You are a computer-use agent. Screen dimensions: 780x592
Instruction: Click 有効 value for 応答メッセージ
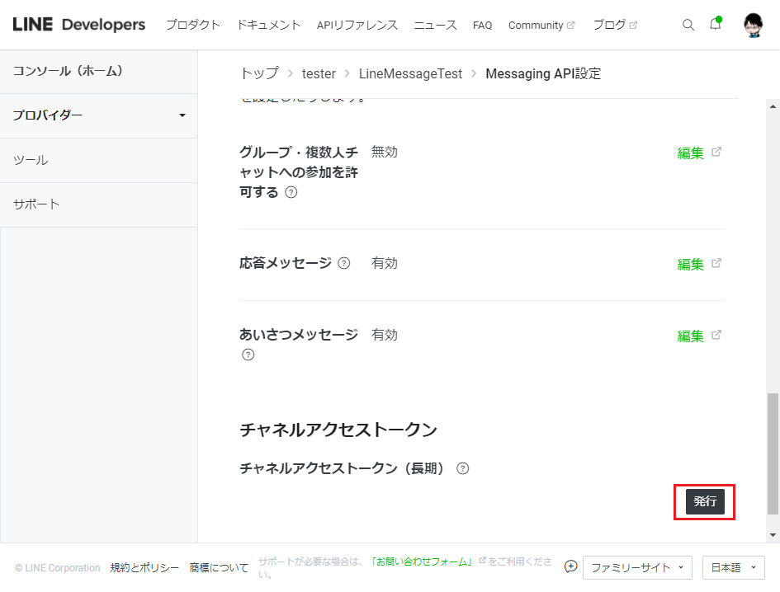coord(384,263)
